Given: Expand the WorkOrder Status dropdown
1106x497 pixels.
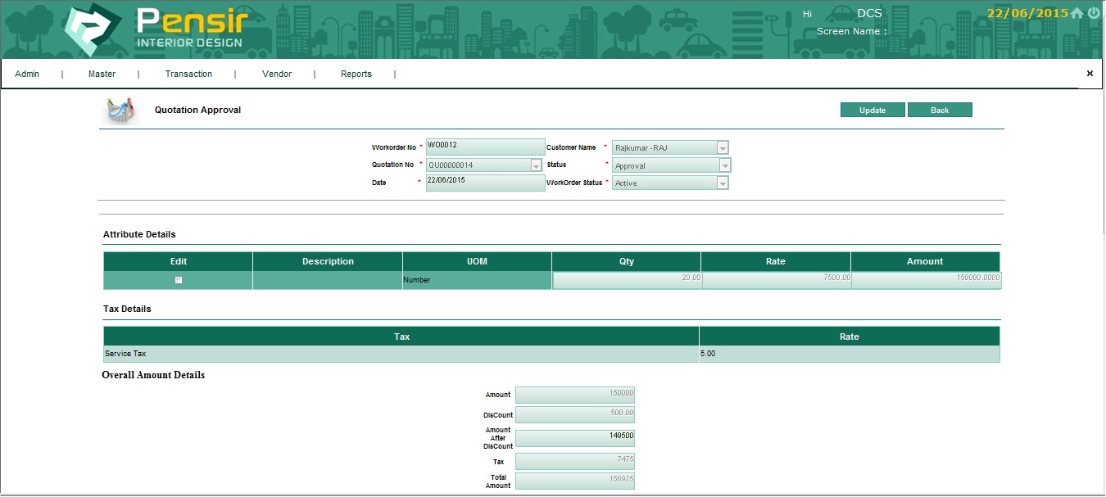Looking at the screenshot, I should (x=722, y=183).
